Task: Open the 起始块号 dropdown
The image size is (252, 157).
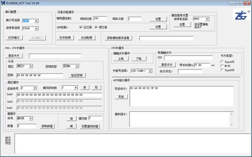Action: 35,88
